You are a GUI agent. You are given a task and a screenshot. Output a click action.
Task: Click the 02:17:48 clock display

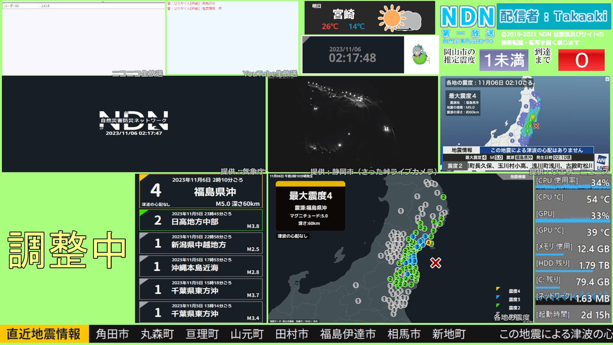[x=352, y=58]
